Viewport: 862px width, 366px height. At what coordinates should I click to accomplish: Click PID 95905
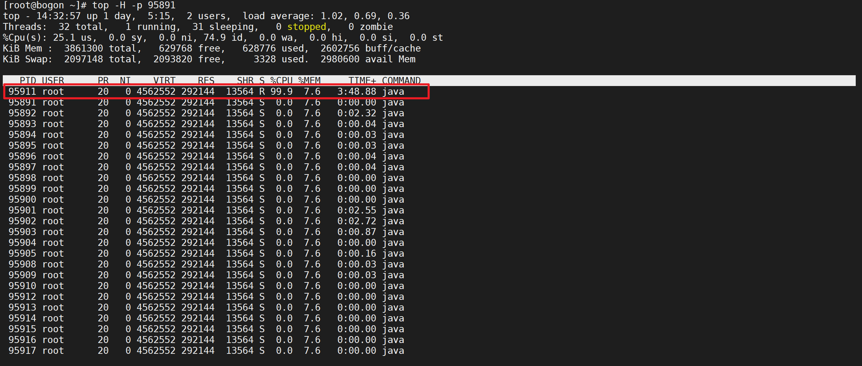point(22,254)
